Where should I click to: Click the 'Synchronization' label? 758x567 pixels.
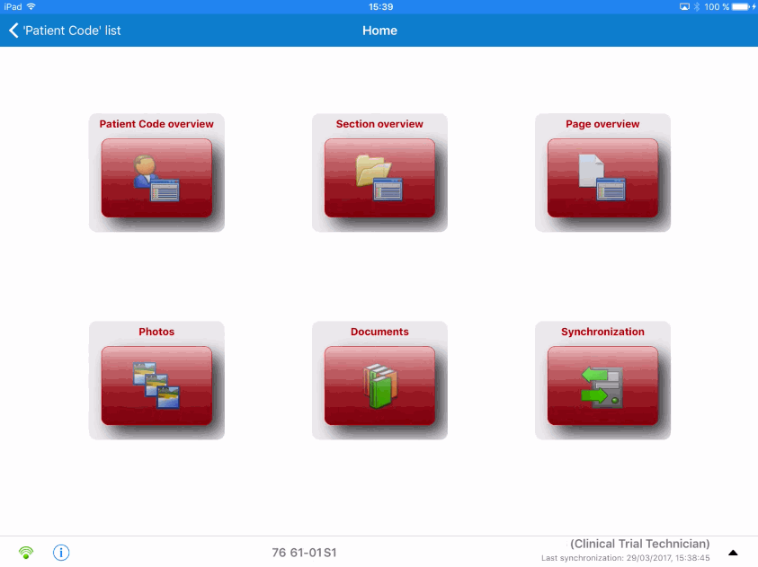point(602,332)
